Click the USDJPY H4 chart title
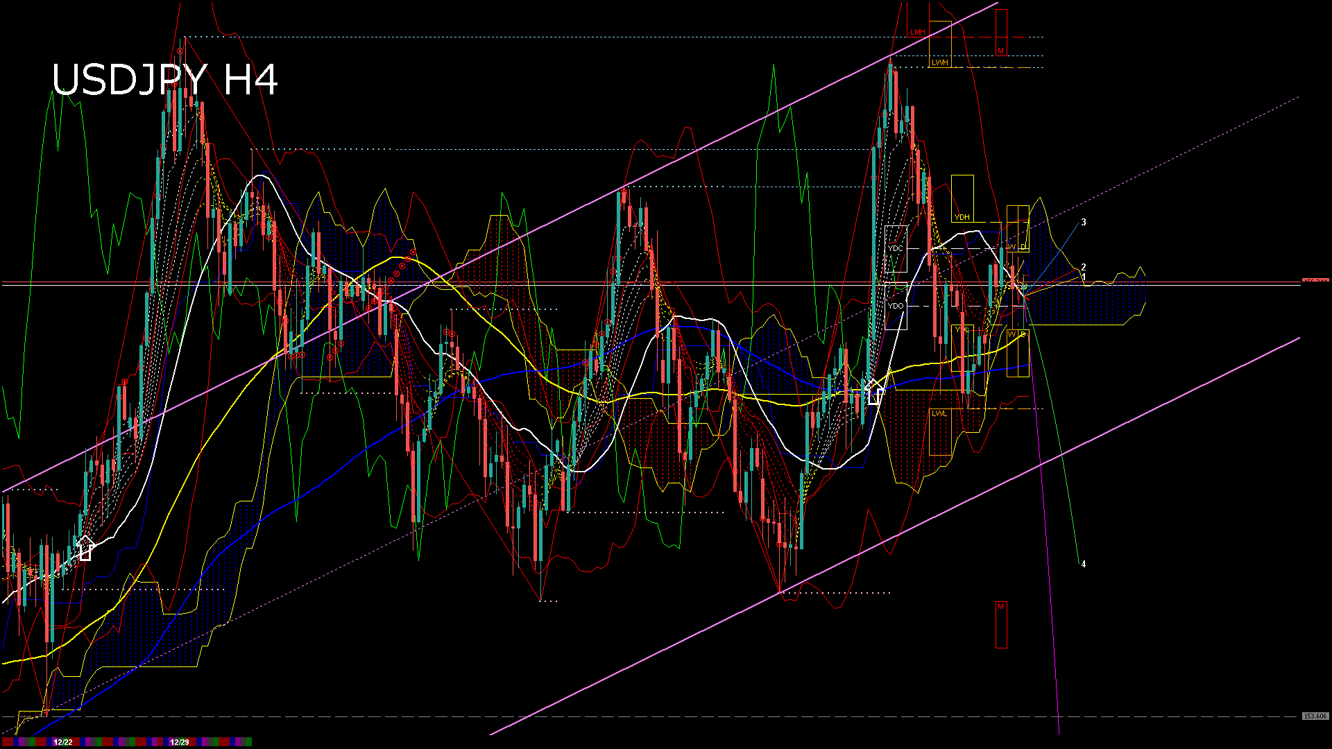Viewport: 1332px width, 749px height. coord(165,80)
